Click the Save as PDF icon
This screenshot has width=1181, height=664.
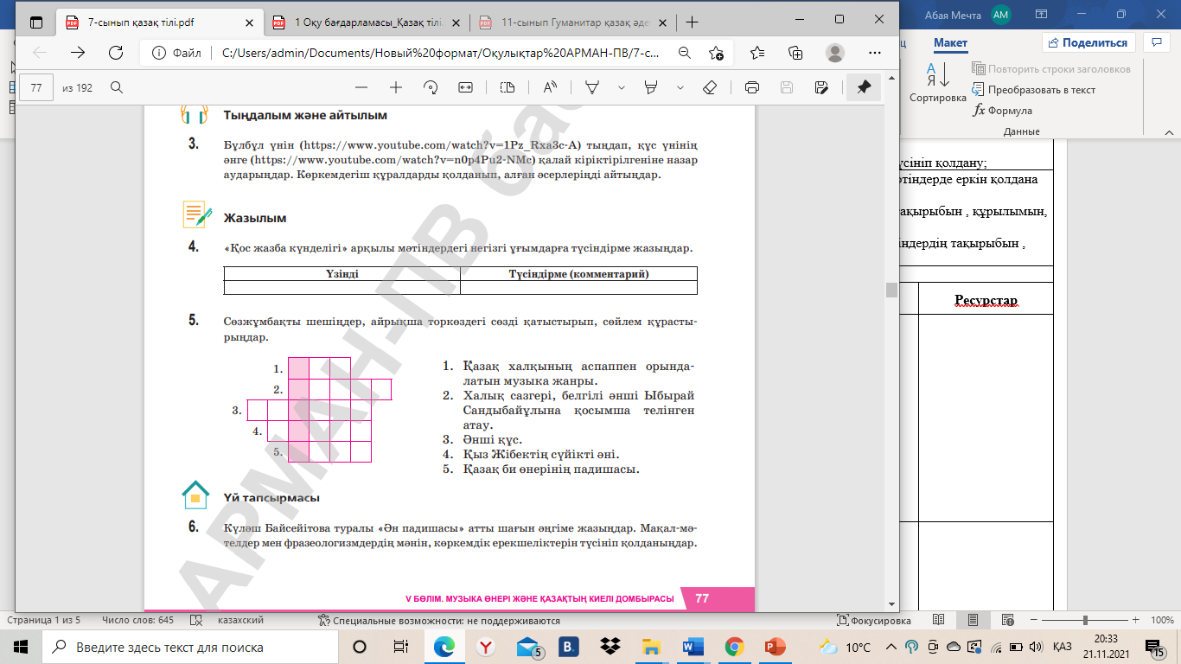coord(821,87)
